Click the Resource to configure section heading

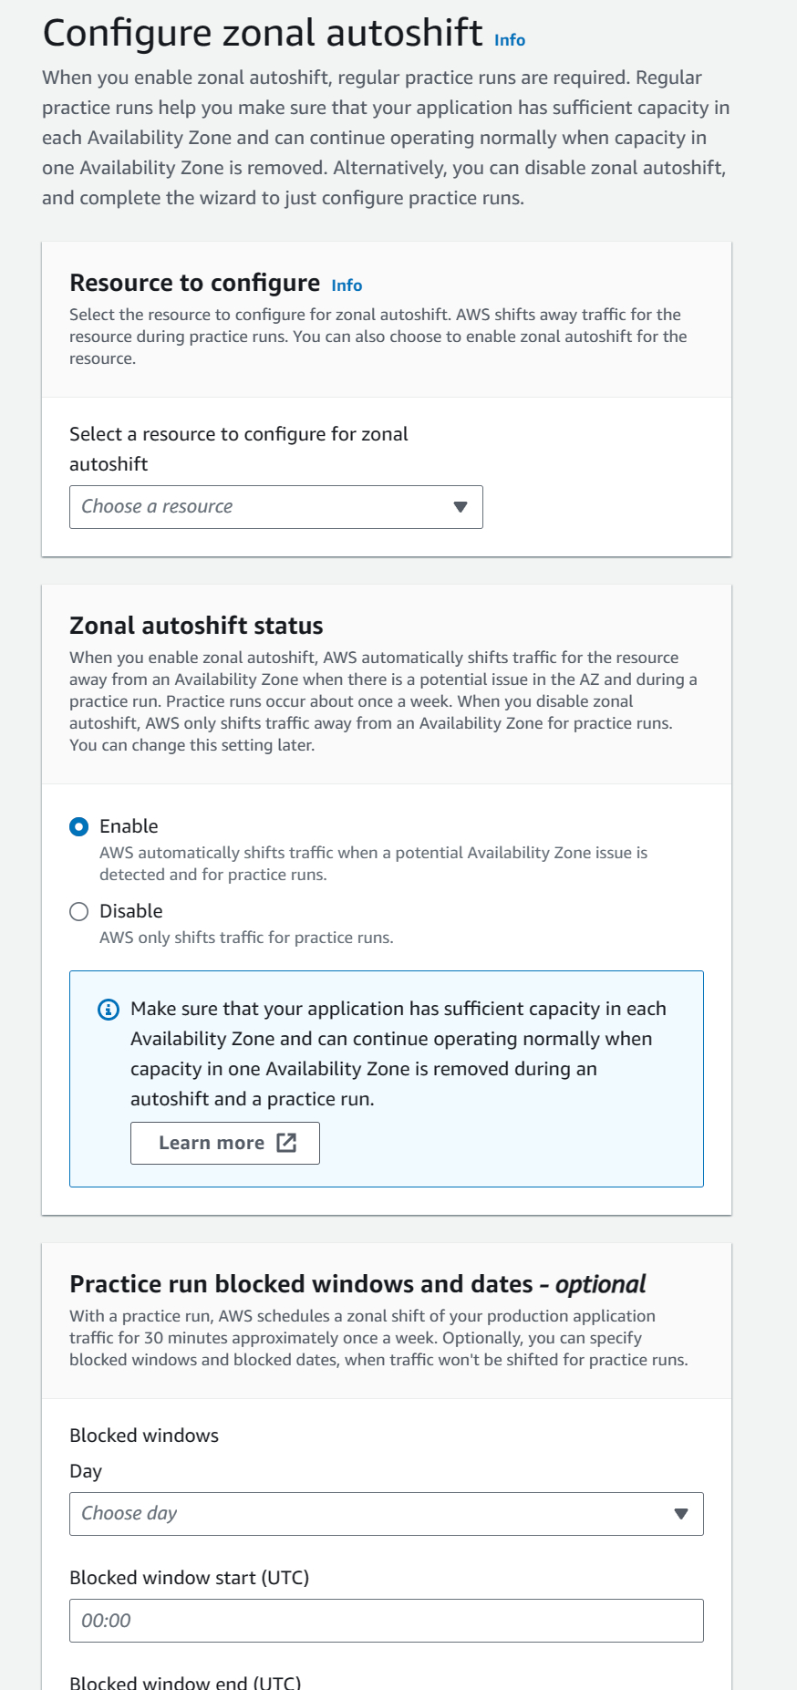tap(193, 283)
